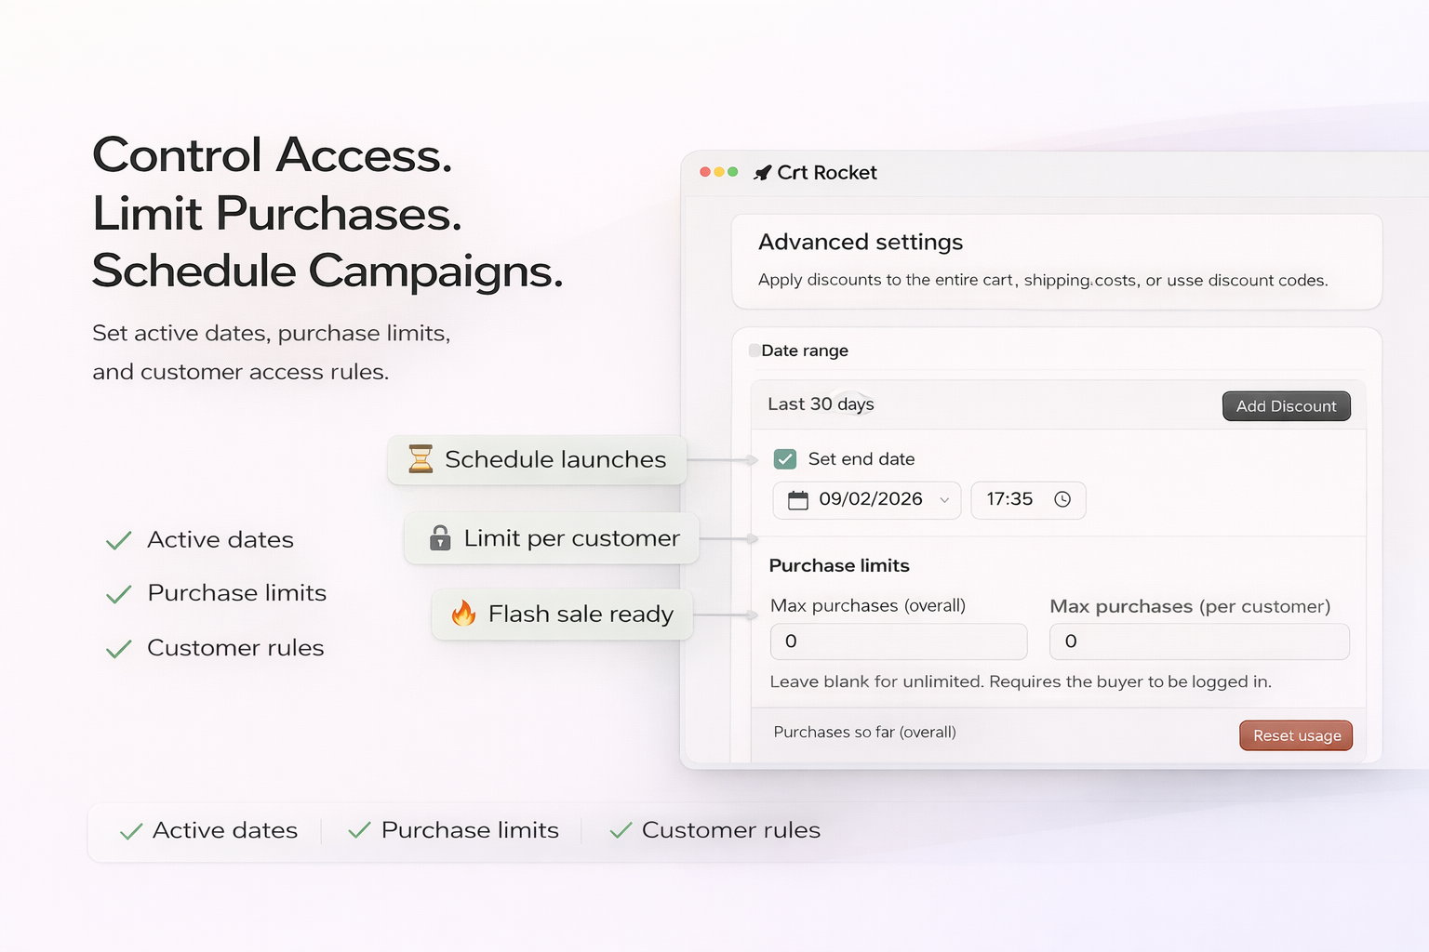1429x952 pixels.
Task: Focus the Max purchases (per customer) input
Action: click(x=1198, y=641)
